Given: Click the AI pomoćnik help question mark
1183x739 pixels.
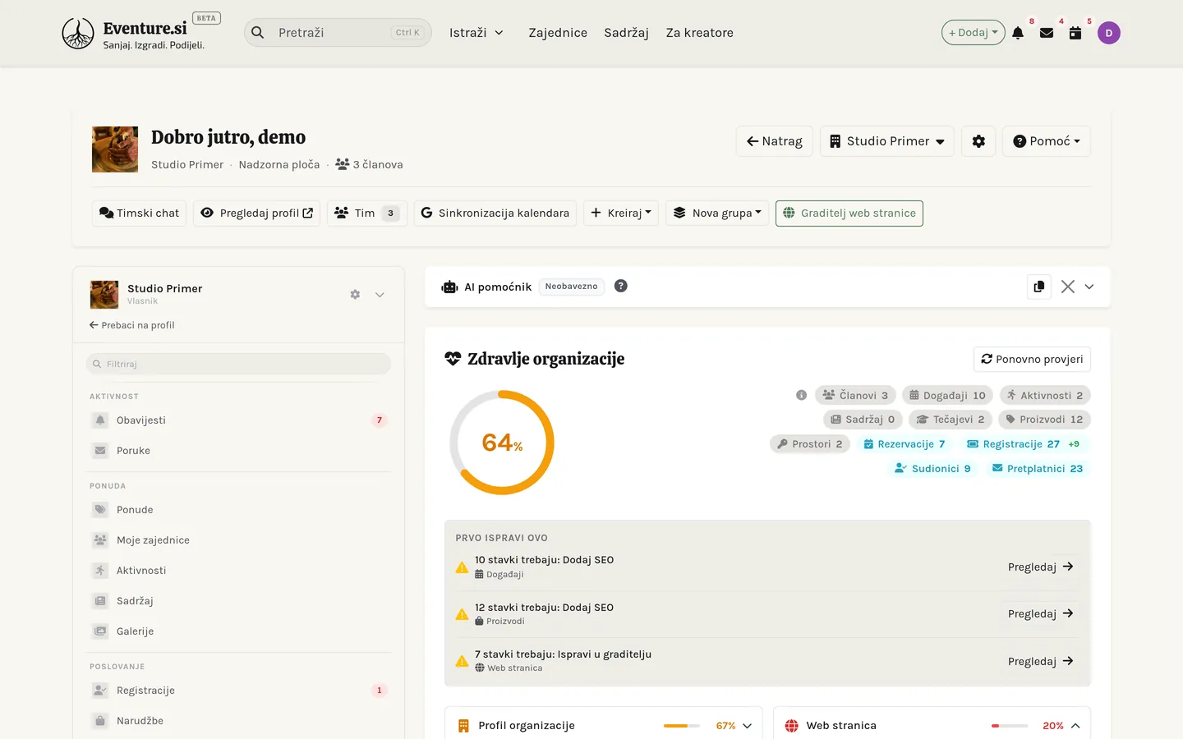Looking at the screenshot, I should [x=621, y=286].
